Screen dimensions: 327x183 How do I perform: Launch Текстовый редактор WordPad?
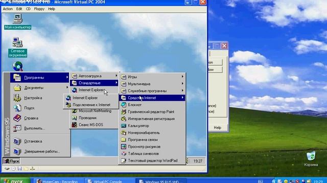coord(152,161)
